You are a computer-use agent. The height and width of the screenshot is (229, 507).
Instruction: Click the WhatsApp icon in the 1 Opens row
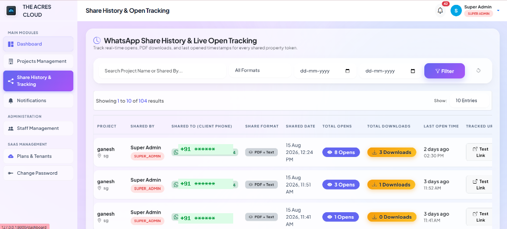click(176, 217)
